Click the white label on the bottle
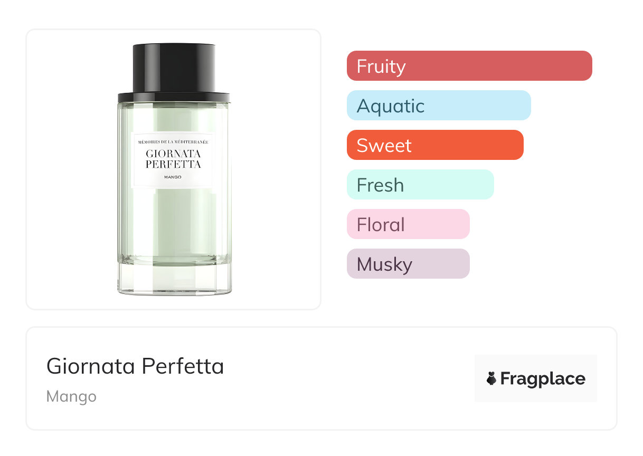This screenshot has width=643, height=456. point(173,160)
